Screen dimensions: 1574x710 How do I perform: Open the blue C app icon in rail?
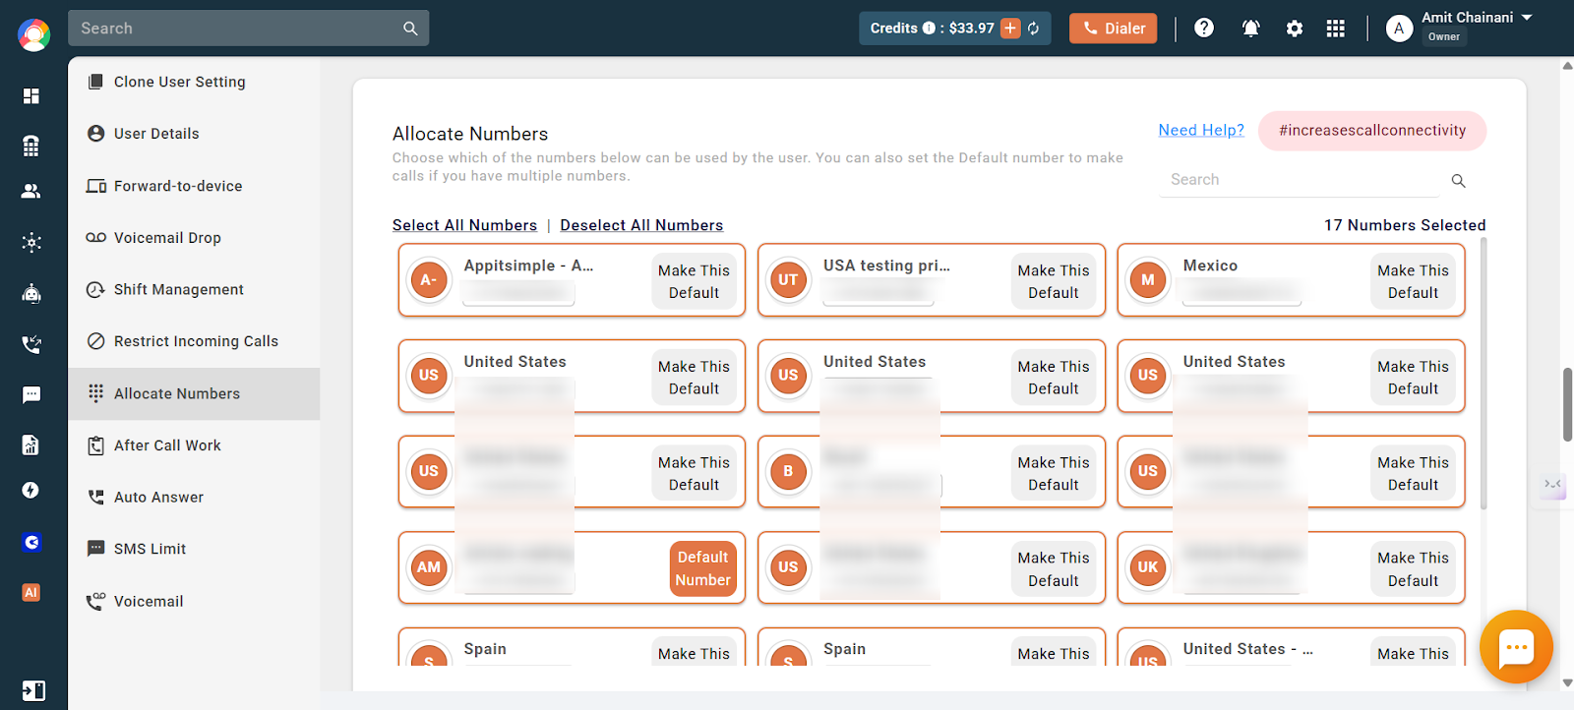(x=31, y=542)
